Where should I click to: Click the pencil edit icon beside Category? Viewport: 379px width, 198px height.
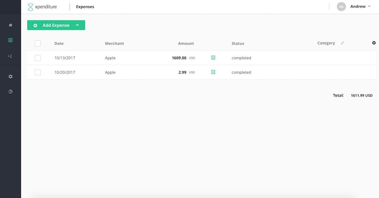[342, 43]
